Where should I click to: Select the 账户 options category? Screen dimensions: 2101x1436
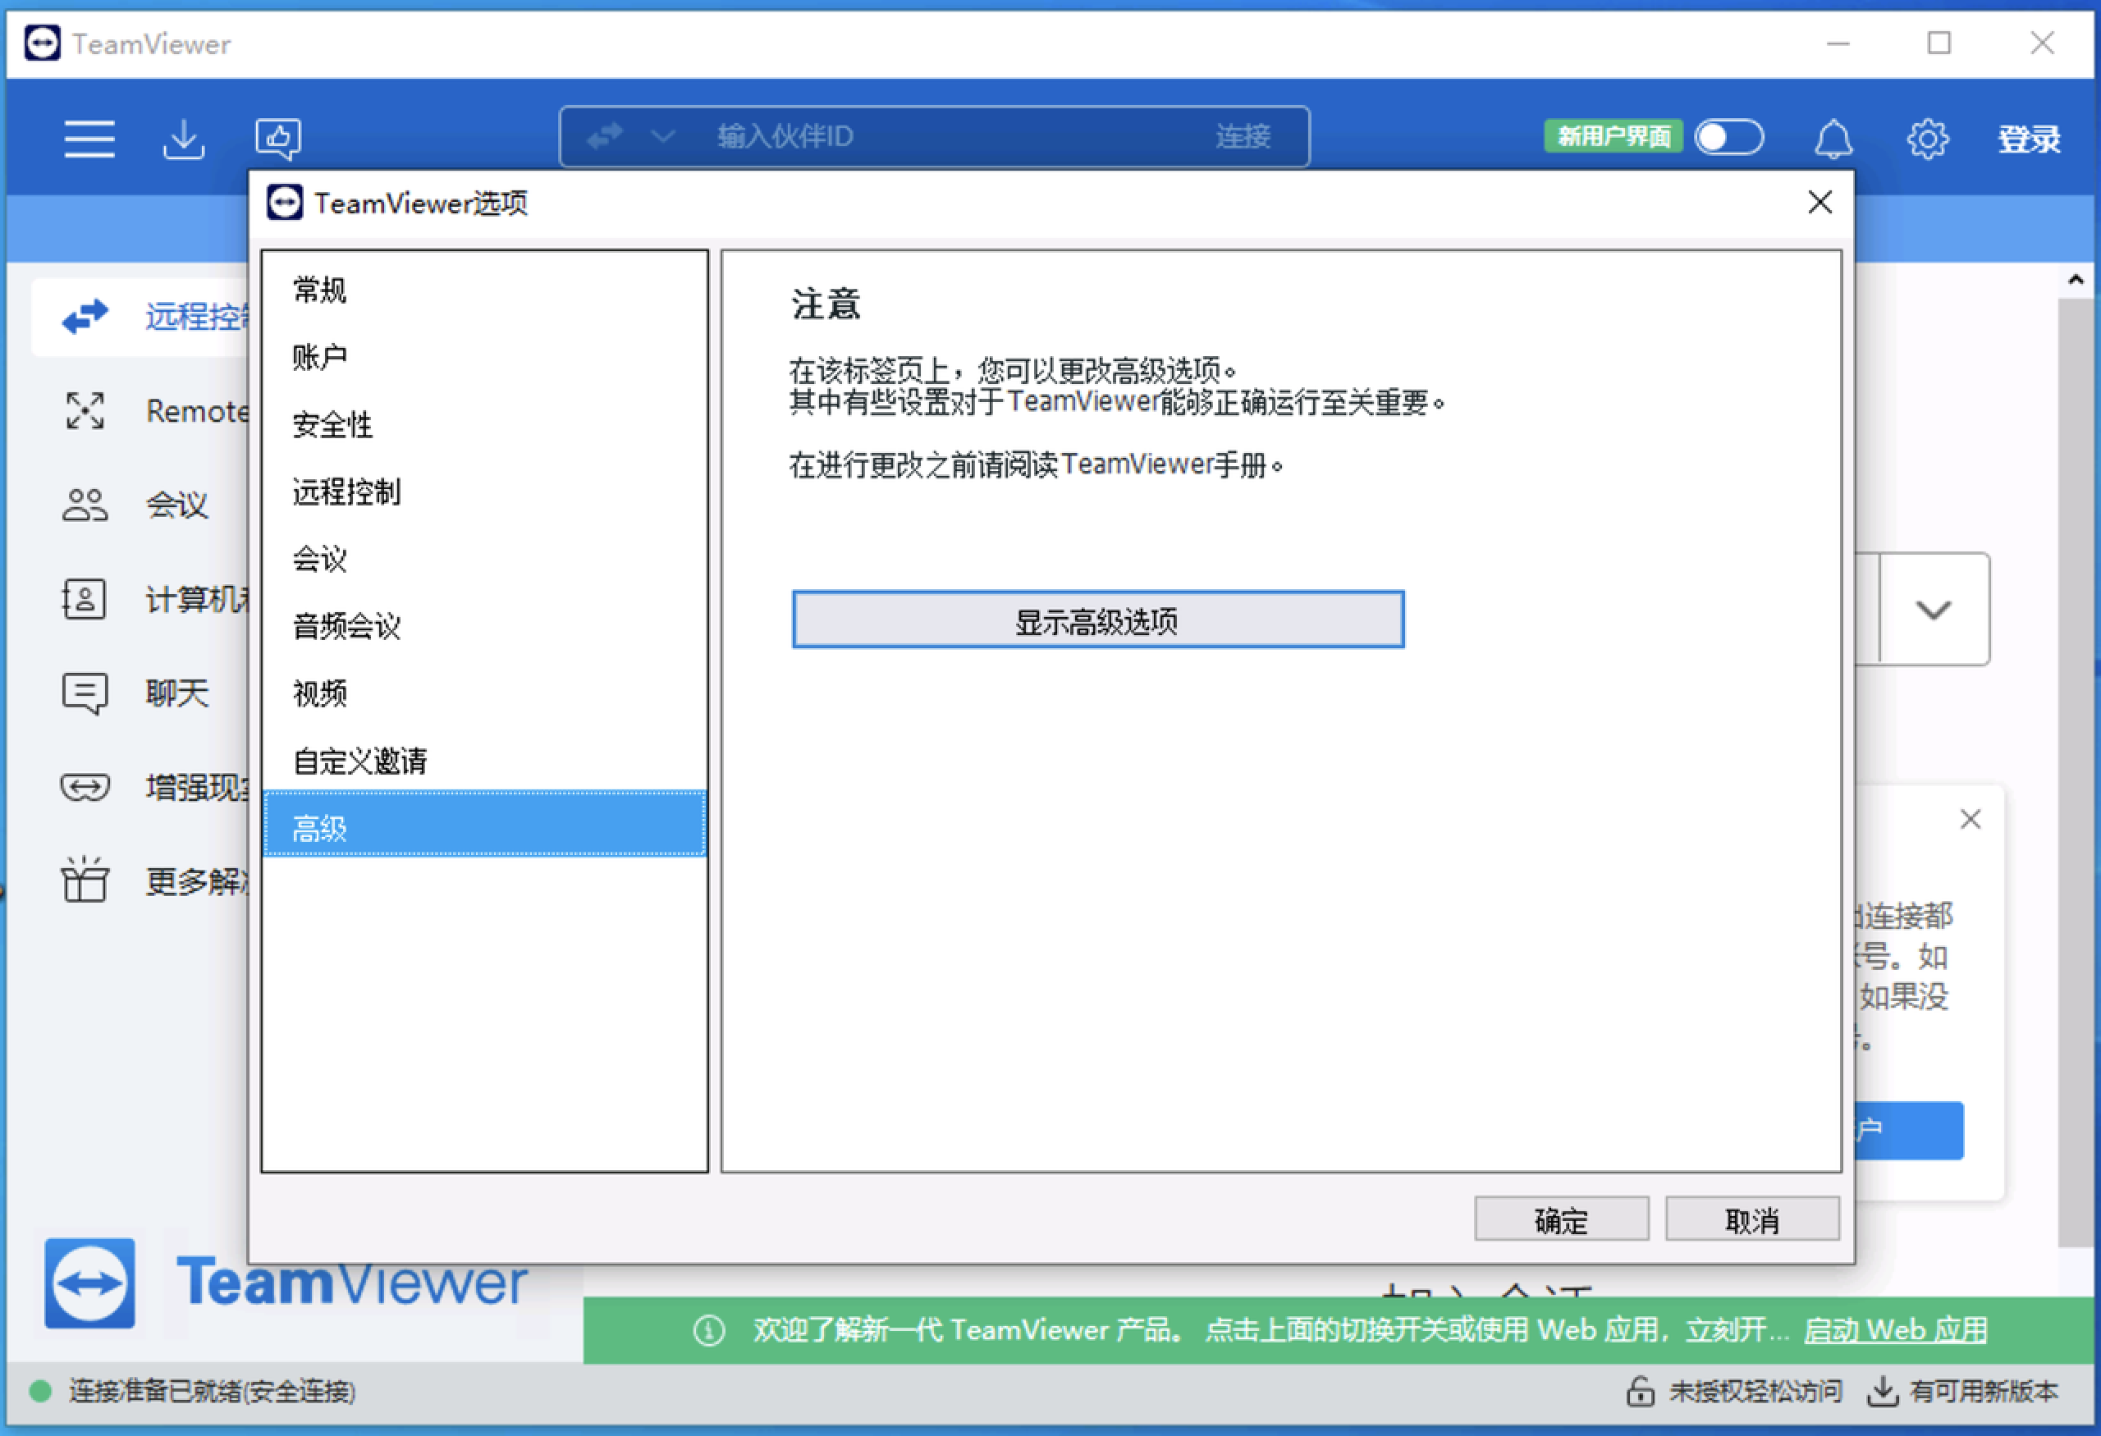(484, 357)
